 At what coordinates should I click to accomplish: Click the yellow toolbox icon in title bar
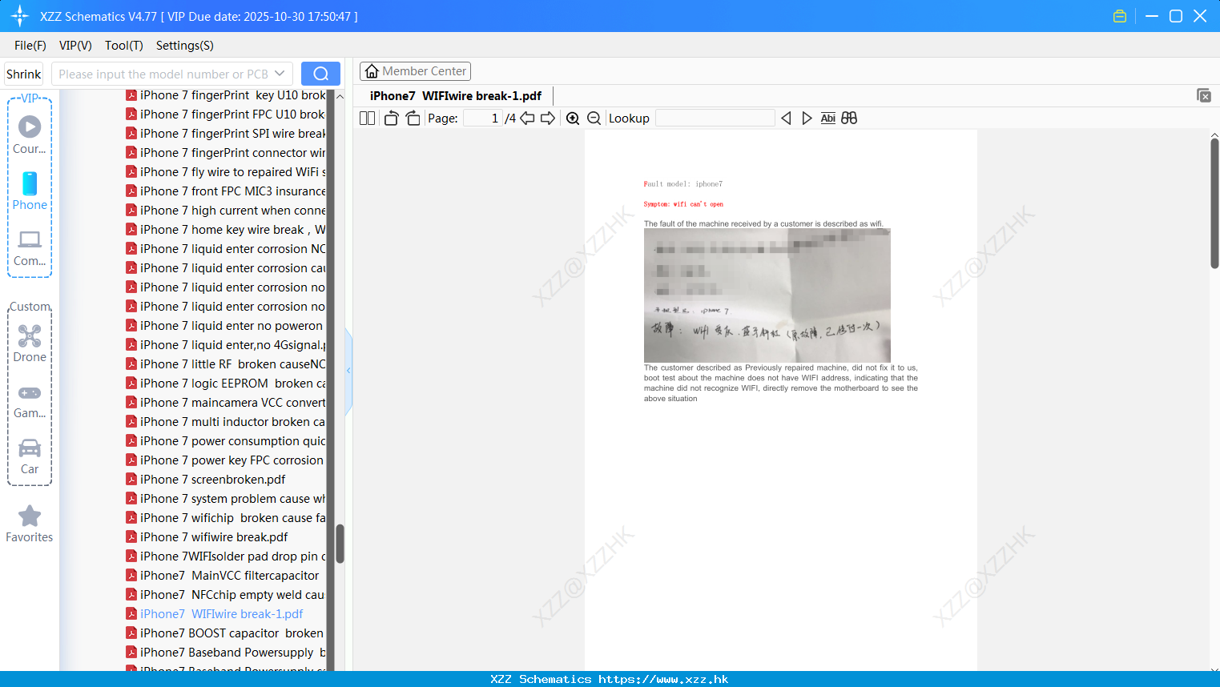tap(1120, 16)
